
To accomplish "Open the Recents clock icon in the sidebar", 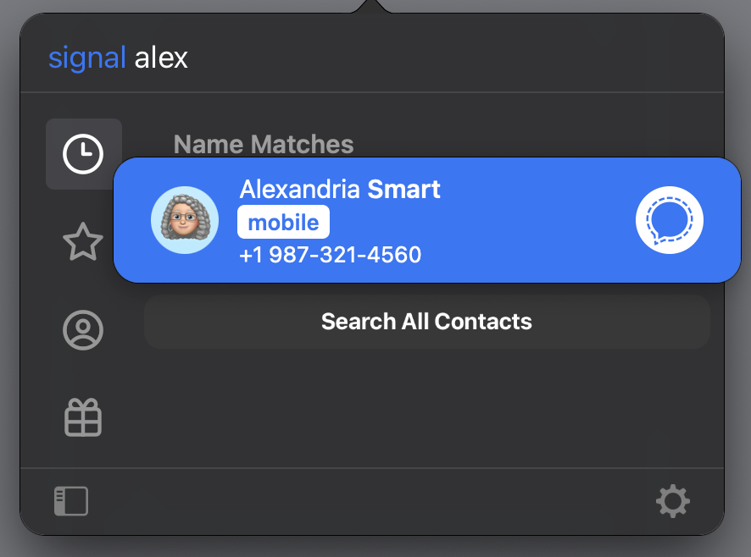I will (x=83, y=153).
